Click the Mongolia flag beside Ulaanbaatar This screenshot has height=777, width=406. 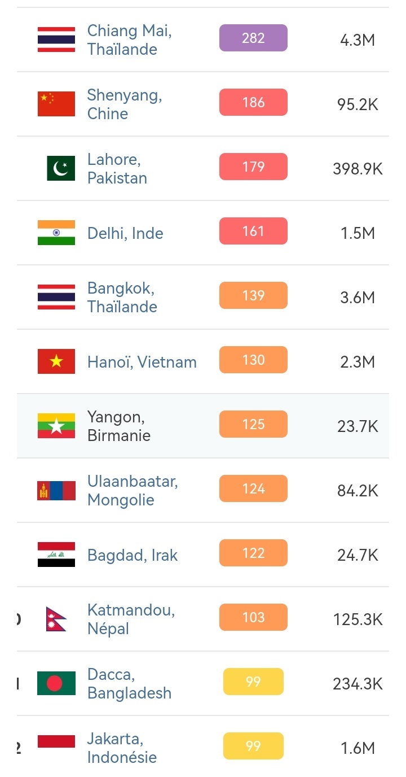click(x=56, y=490)
